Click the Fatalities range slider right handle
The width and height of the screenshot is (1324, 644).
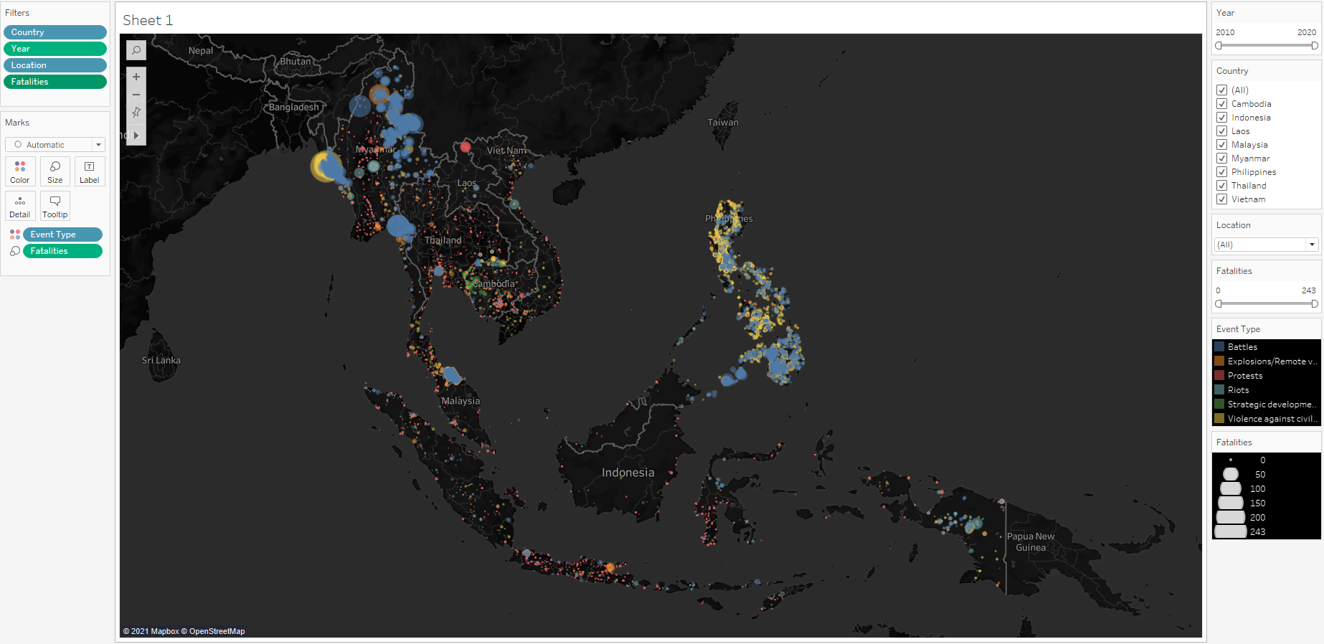(x=1314, y=304)
